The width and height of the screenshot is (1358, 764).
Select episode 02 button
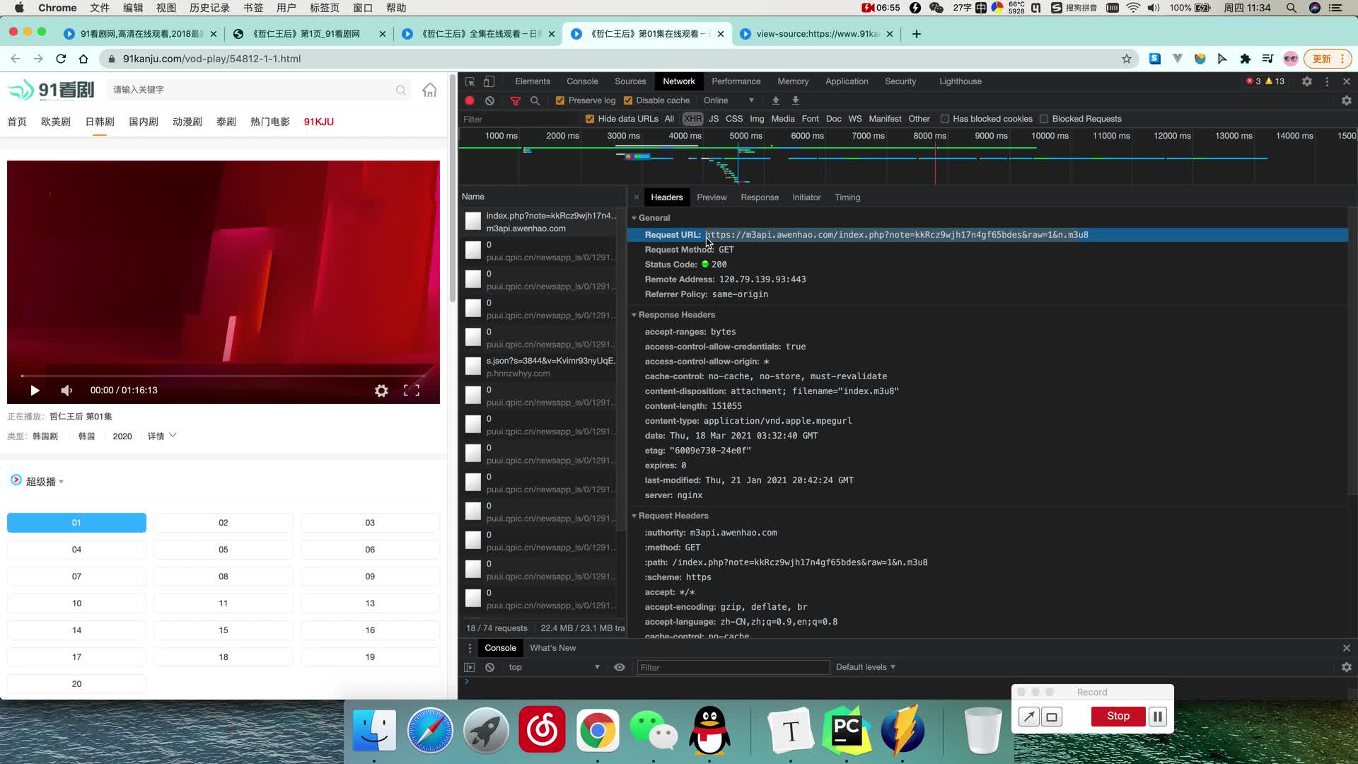(224, 523)
